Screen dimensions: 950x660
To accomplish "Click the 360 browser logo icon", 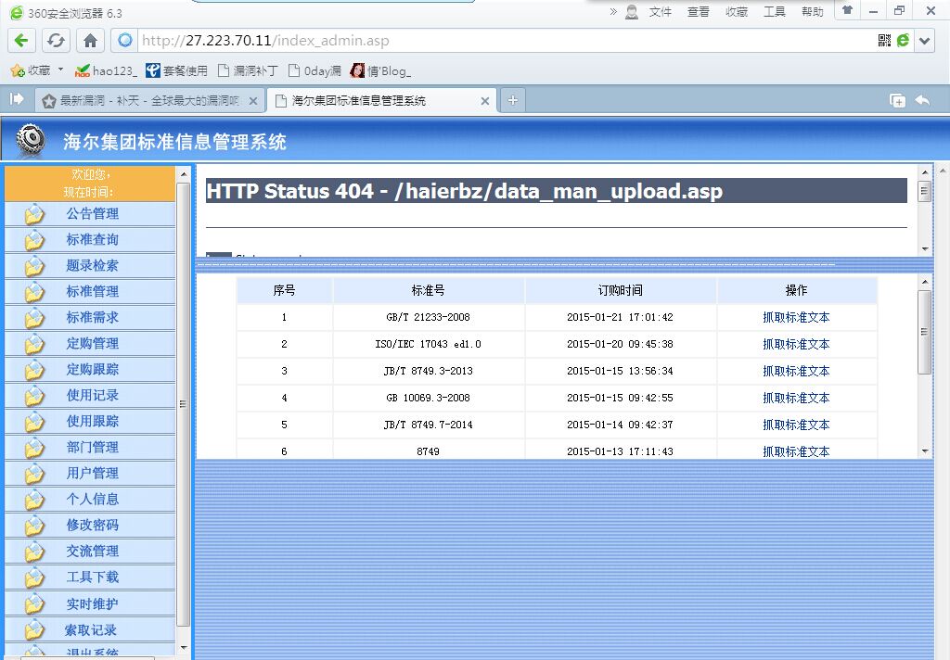I will point(17,13).
